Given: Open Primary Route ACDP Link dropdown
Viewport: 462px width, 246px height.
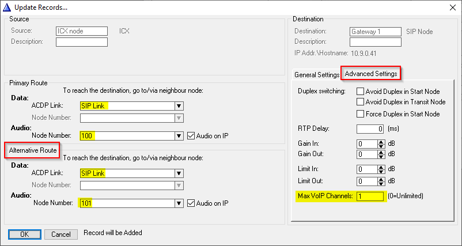Looking at the screenshot, I should (179, 106).
